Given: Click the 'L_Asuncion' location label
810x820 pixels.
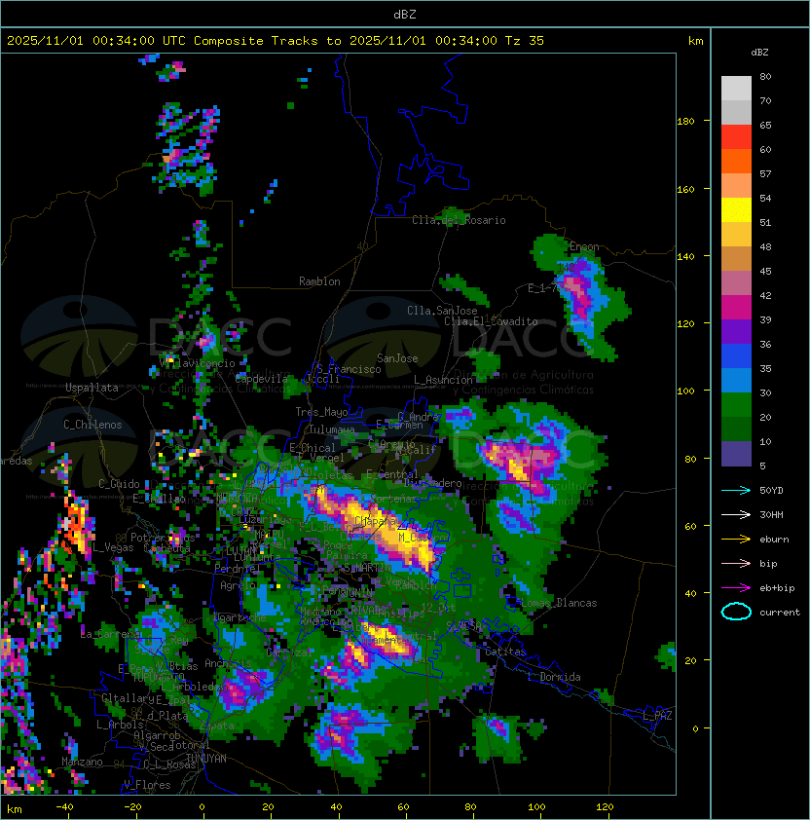Looking at the screenshot, I should tap(443, 380).
